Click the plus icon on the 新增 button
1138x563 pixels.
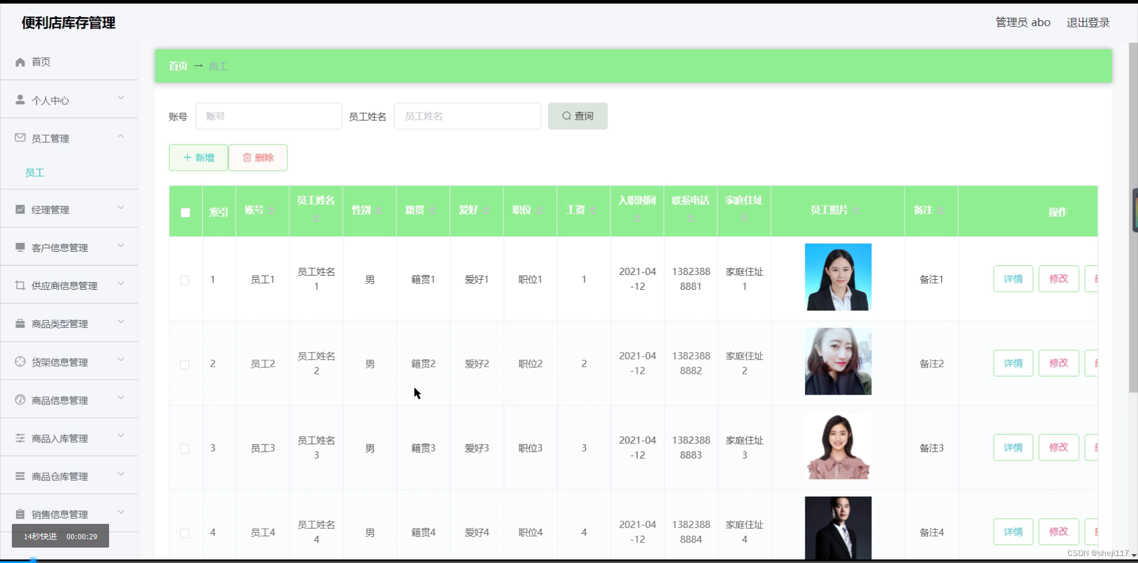pyautogui.click(x=188, y=158)
